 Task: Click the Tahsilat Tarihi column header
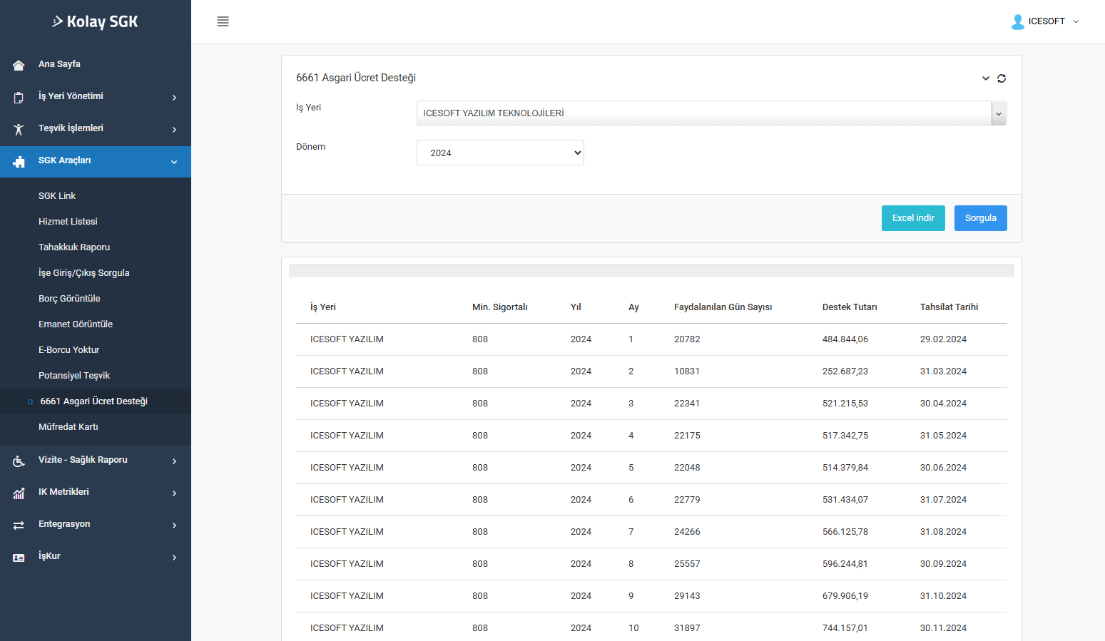pos(949,307)
